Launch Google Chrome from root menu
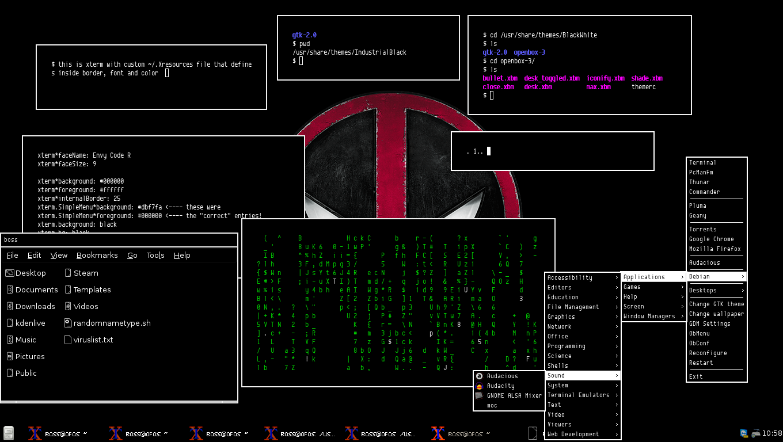This screenshot has height=442, width=783. tap(717, 239)
